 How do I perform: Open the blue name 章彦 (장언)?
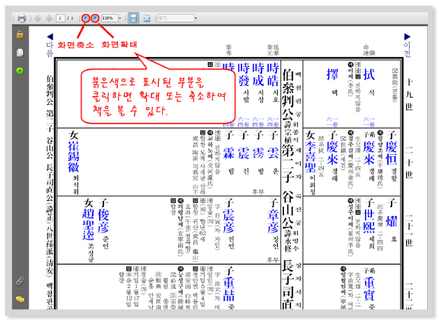273,221
